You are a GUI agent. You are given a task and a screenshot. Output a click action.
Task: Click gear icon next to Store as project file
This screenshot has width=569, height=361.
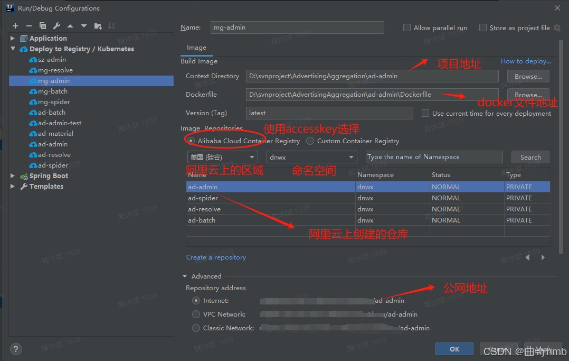[x=557, y=27]
